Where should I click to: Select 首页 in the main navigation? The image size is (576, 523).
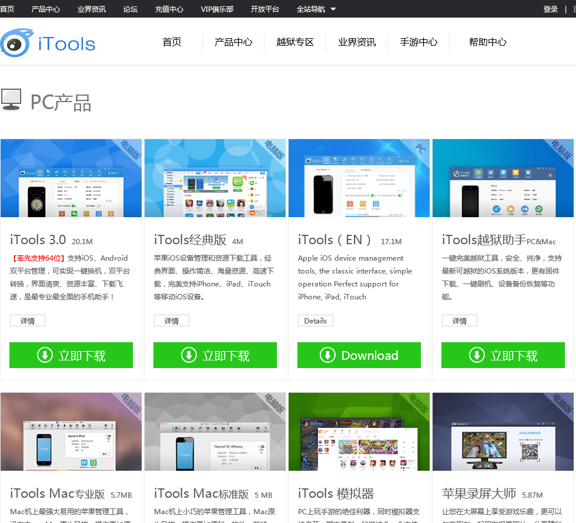click(x=172, y=42)
